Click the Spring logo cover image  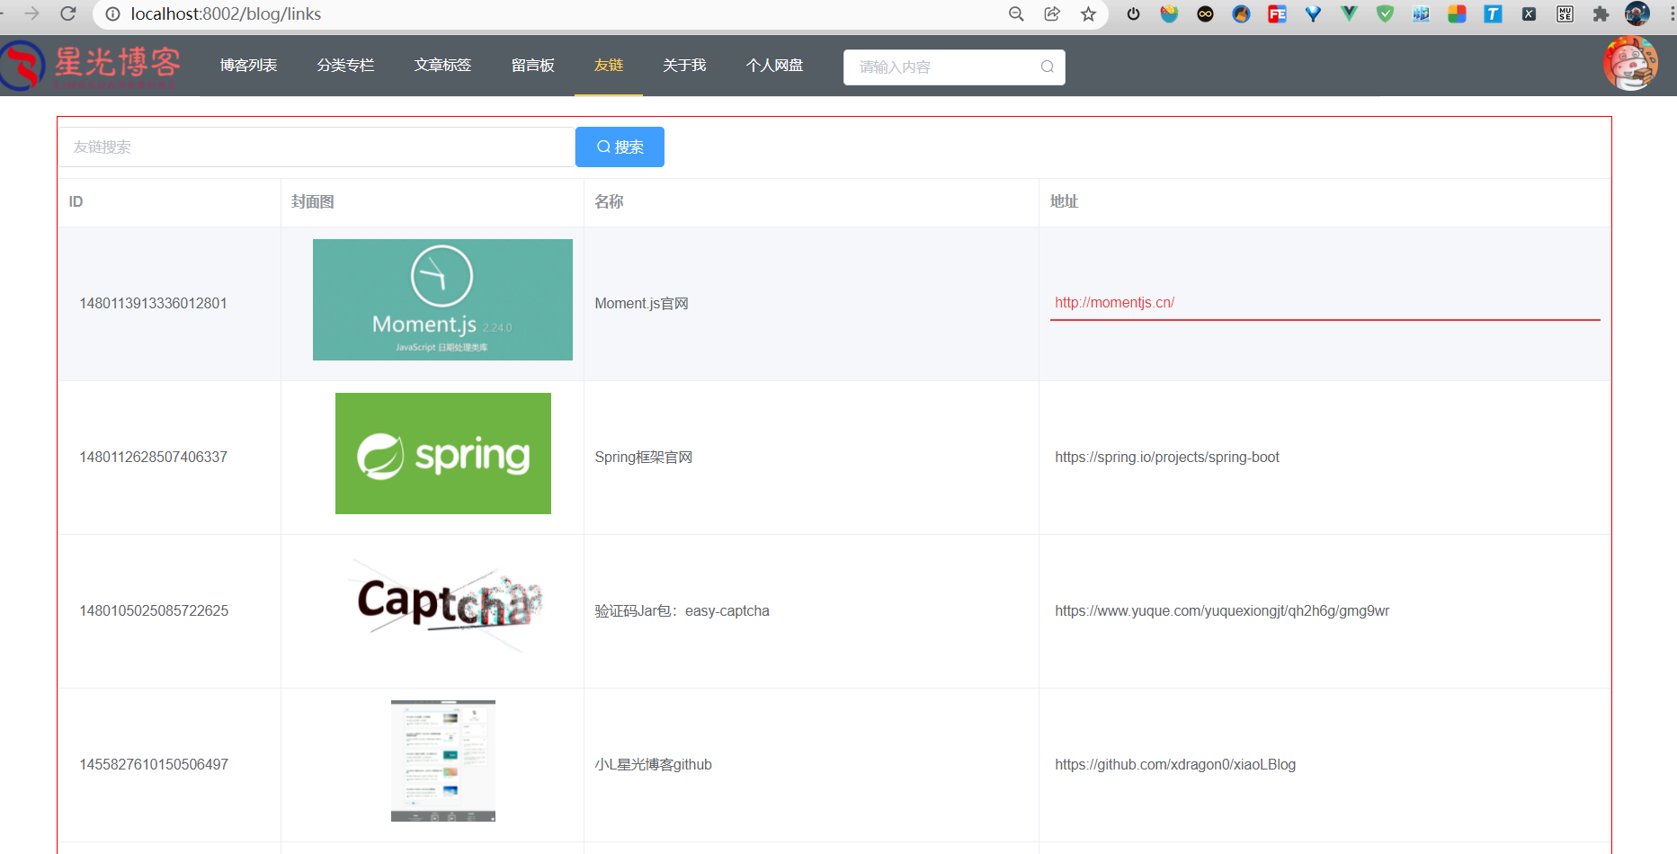[x=443, y=453]
